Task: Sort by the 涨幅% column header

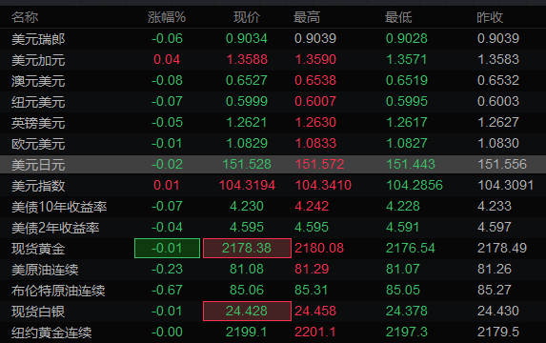Action: (x=167, y=17)
